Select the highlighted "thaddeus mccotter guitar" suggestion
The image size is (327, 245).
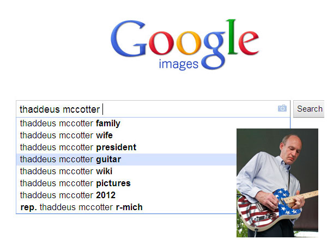[x=70, y=160]
